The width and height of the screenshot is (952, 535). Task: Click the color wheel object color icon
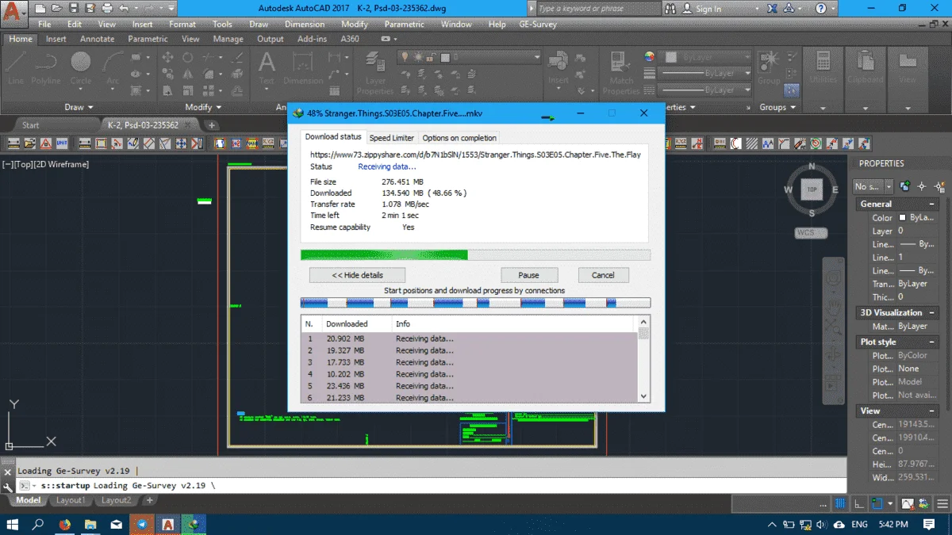click(x=649, y=57)
